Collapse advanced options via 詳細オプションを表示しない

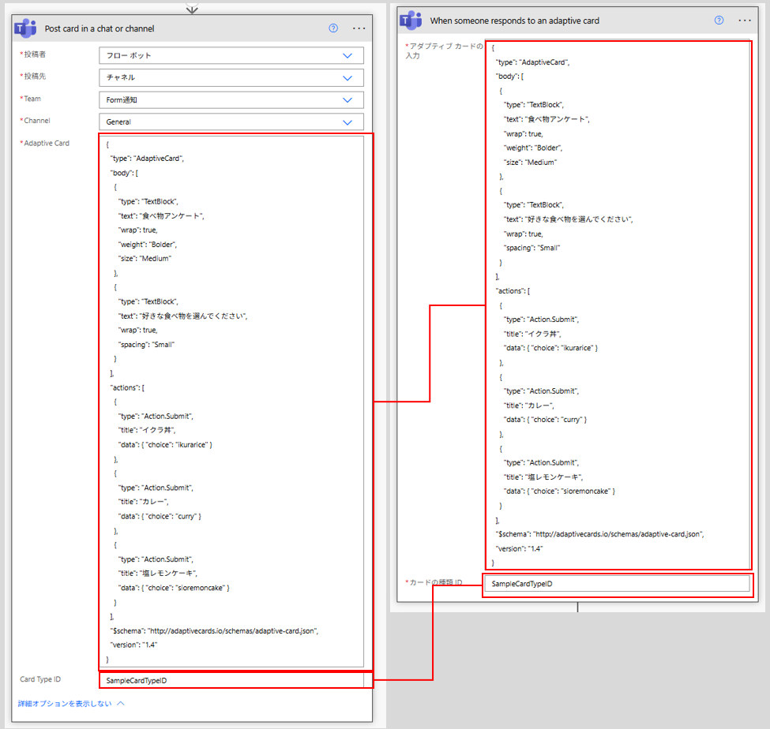[x=71, y=704]
